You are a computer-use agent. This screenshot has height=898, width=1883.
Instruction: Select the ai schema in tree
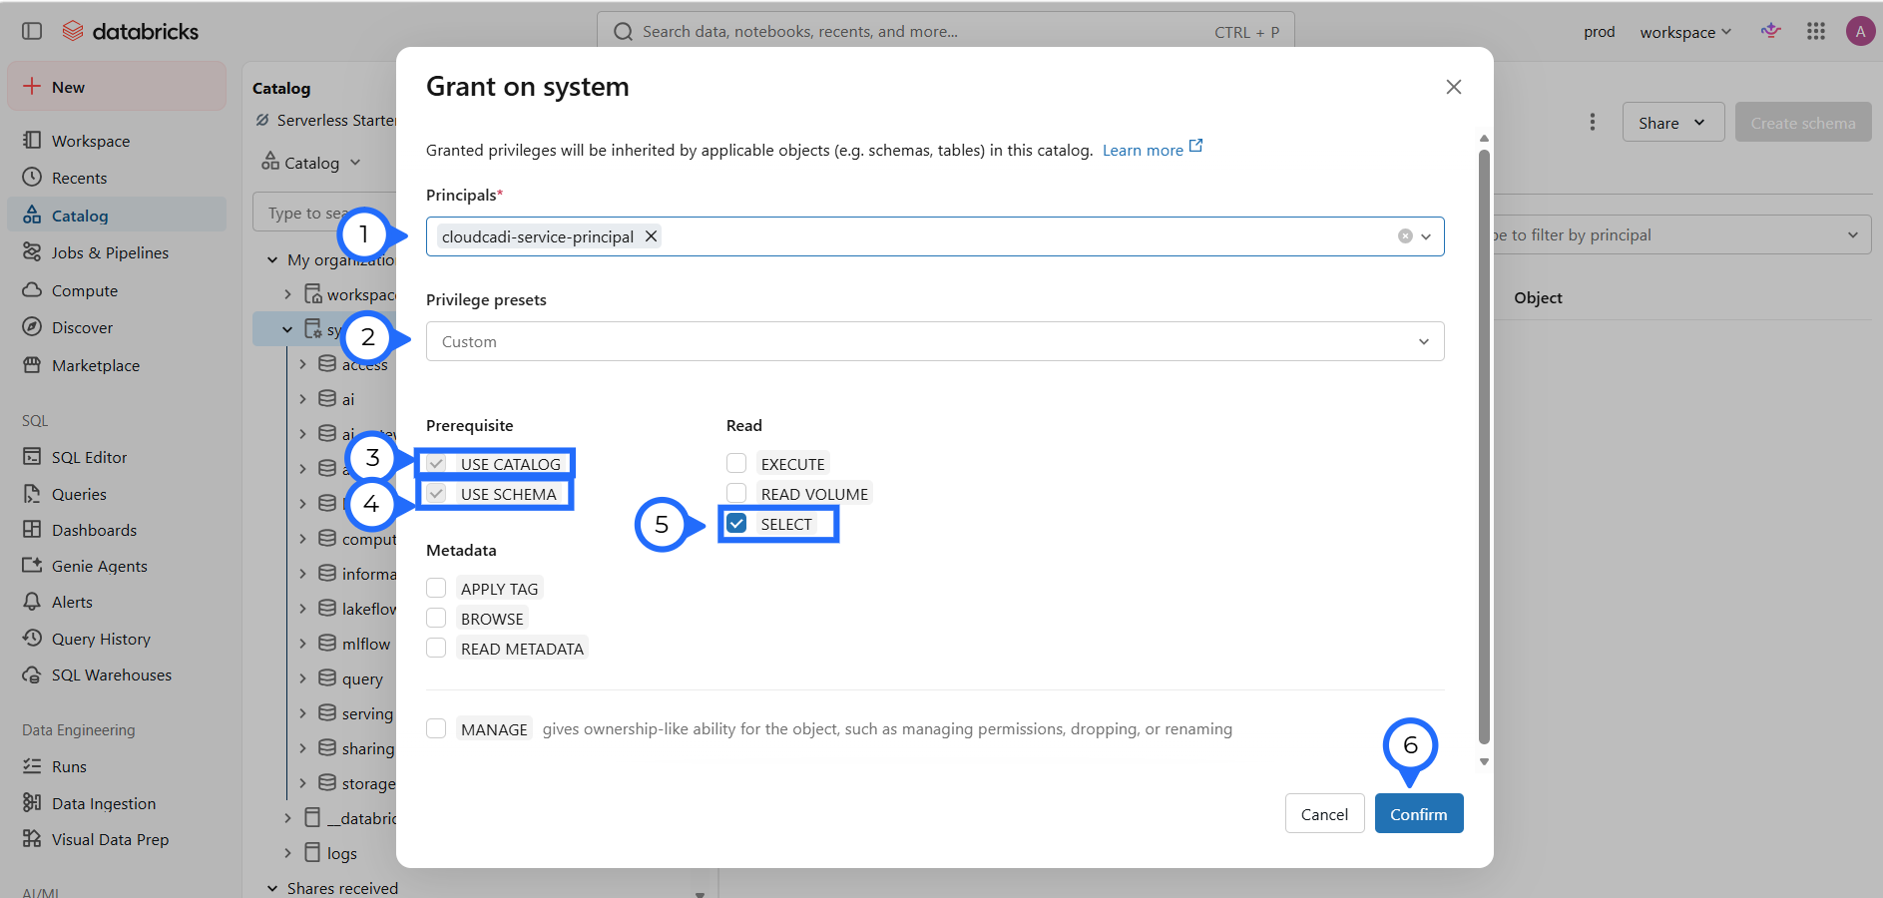[x=347, y=399]
